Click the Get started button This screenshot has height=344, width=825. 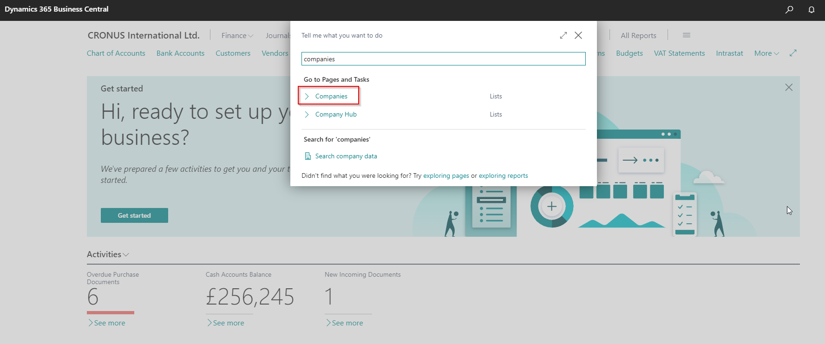134,215
